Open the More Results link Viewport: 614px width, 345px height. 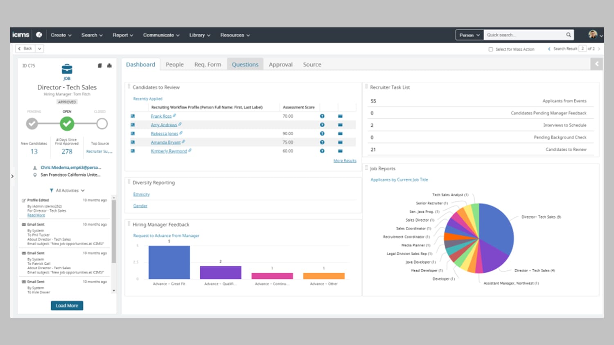(x=345, y=161)
